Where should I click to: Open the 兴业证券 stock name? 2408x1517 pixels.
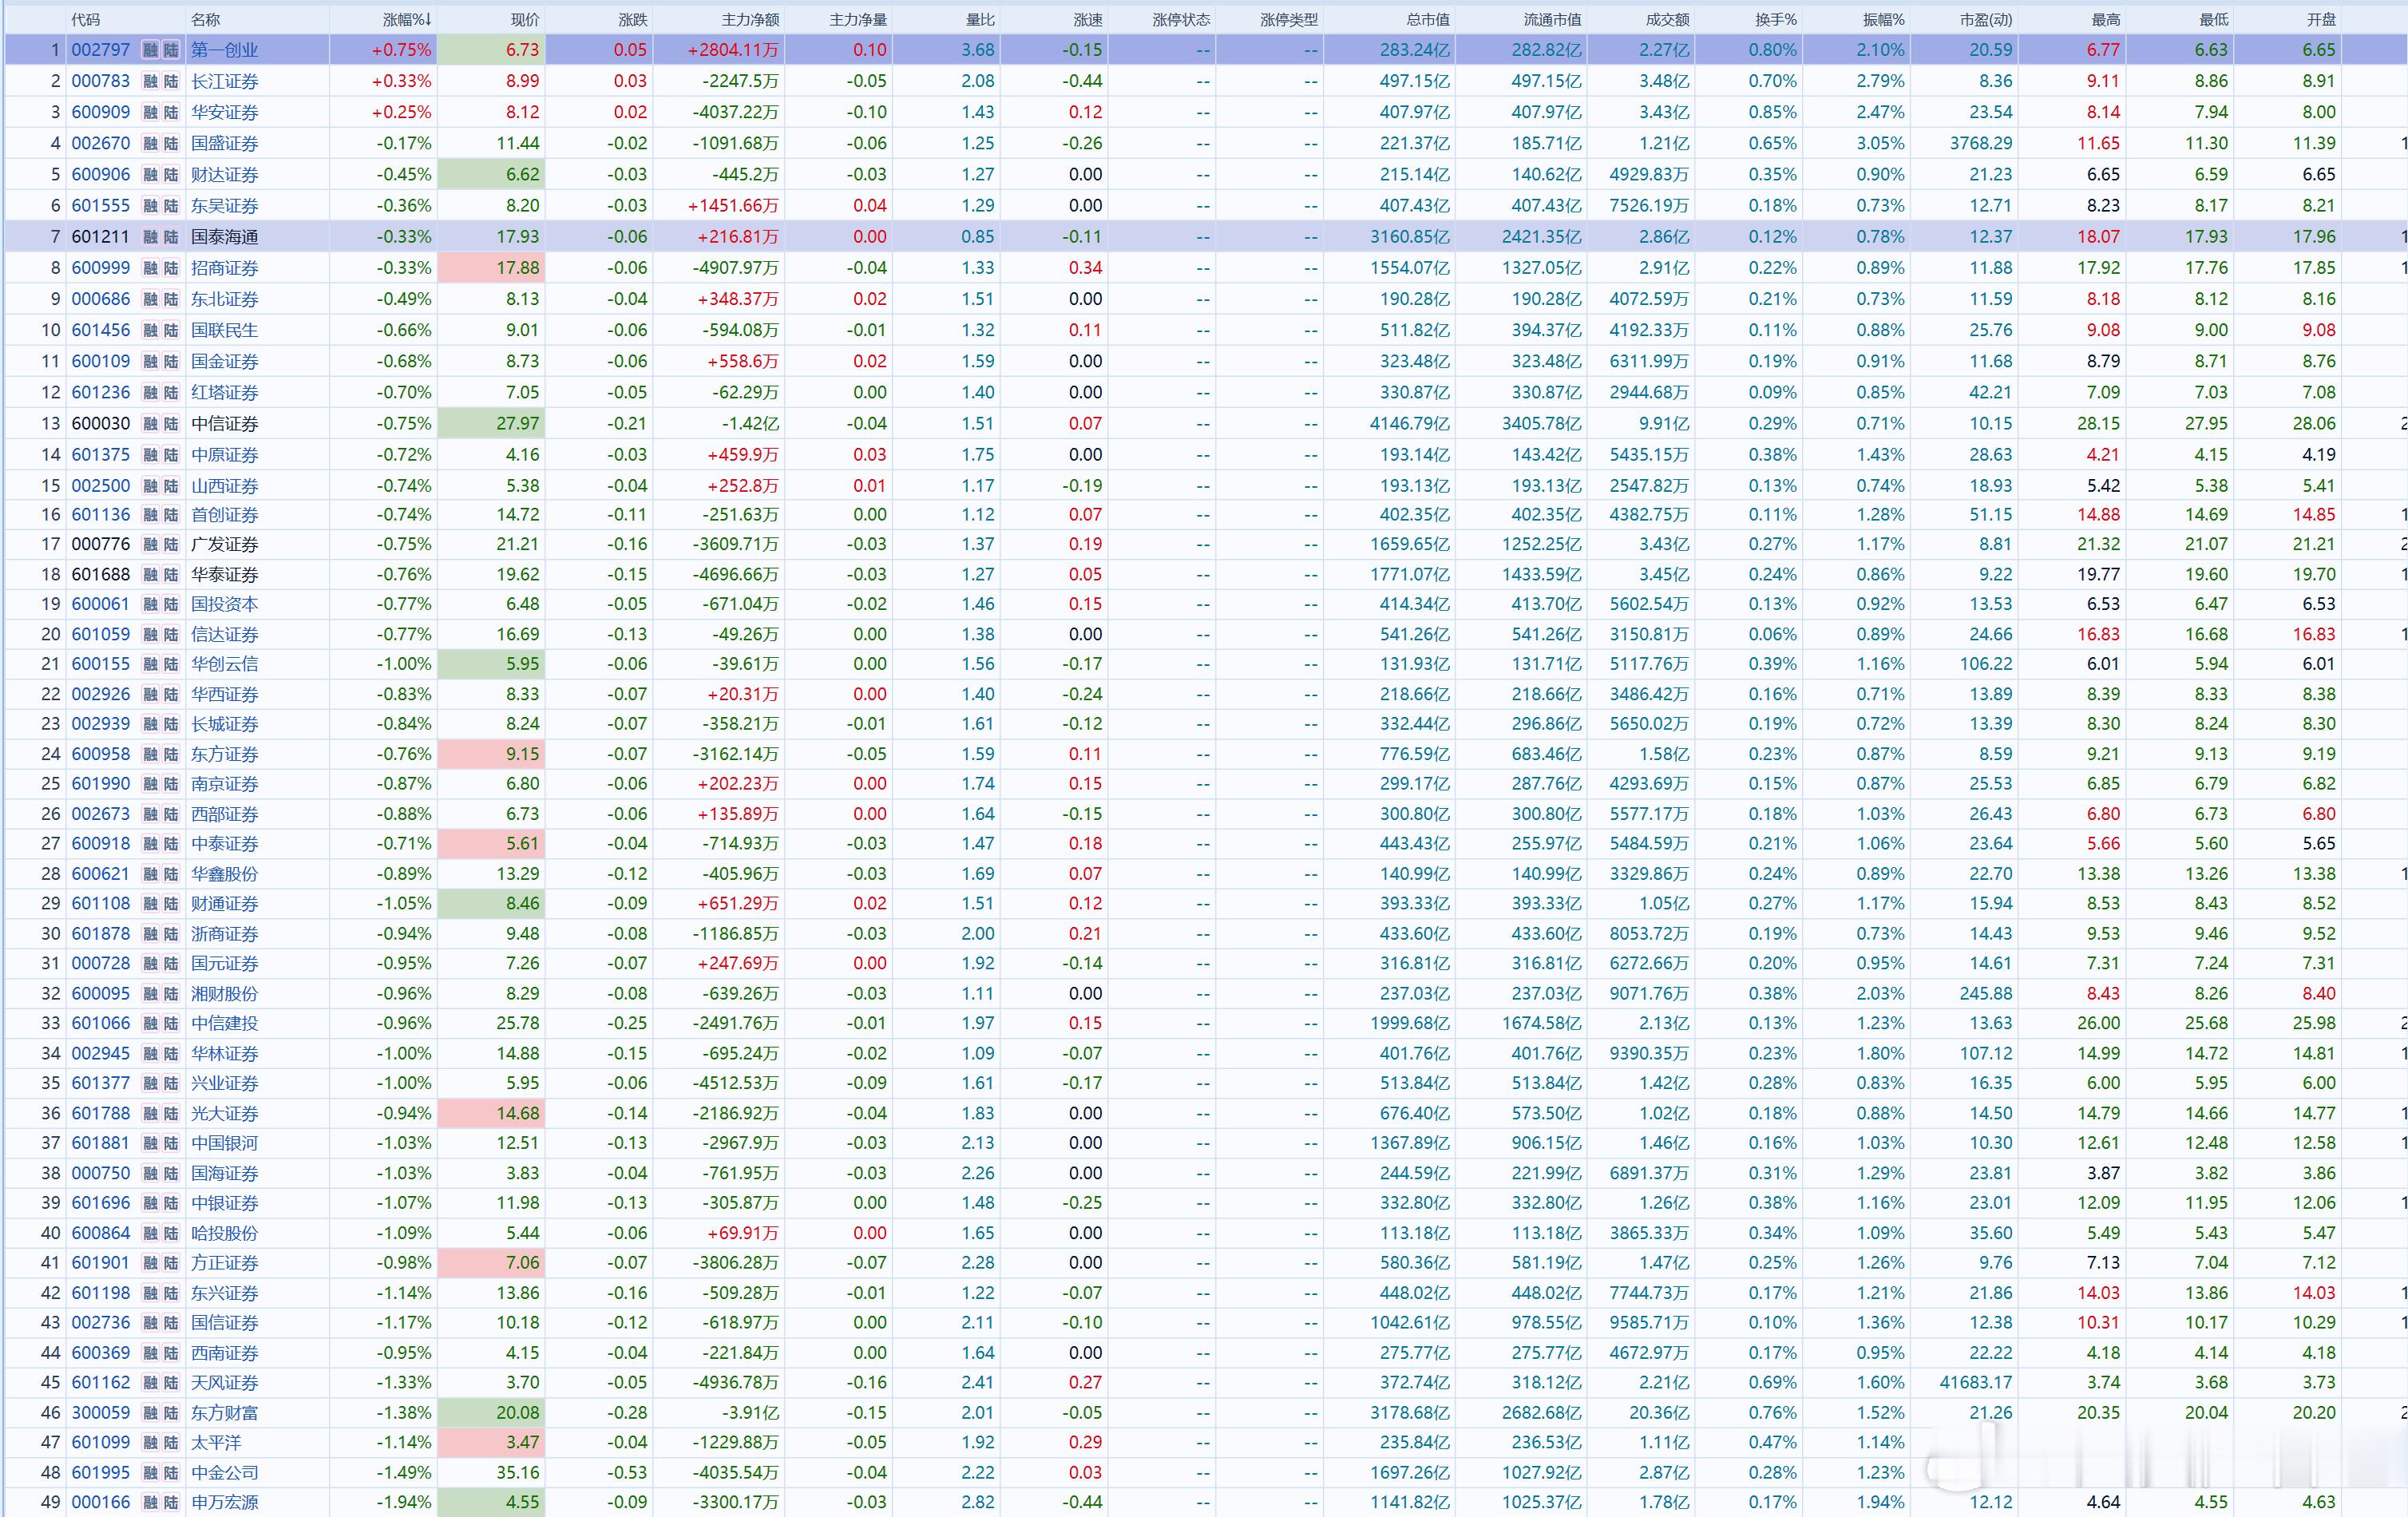(225, 1083)
